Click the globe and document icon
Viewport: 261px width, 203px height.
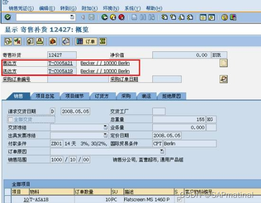point(66,41)
